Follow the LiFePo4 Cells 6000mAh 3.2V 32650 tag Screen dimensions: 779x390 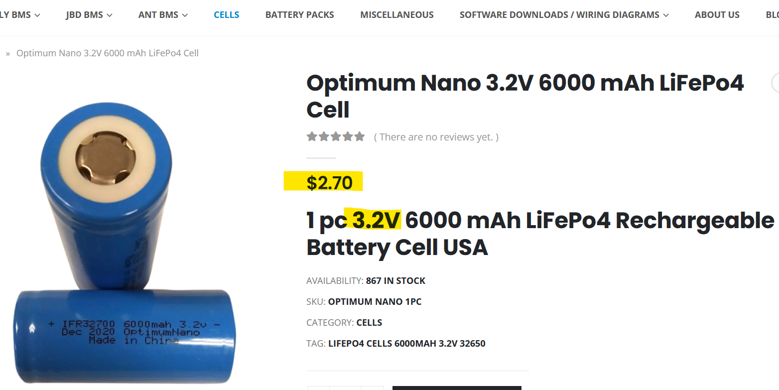point(406,343)
